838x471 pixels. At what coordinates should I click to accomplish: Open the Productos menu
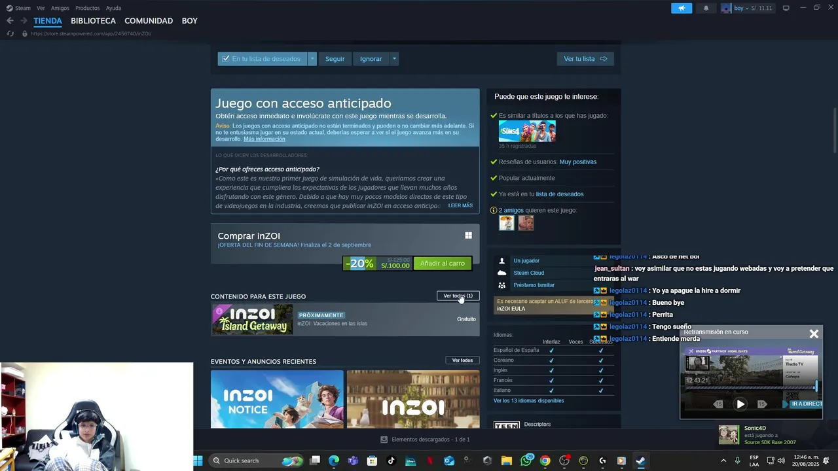pyautogui.click(x=88, y=8)
